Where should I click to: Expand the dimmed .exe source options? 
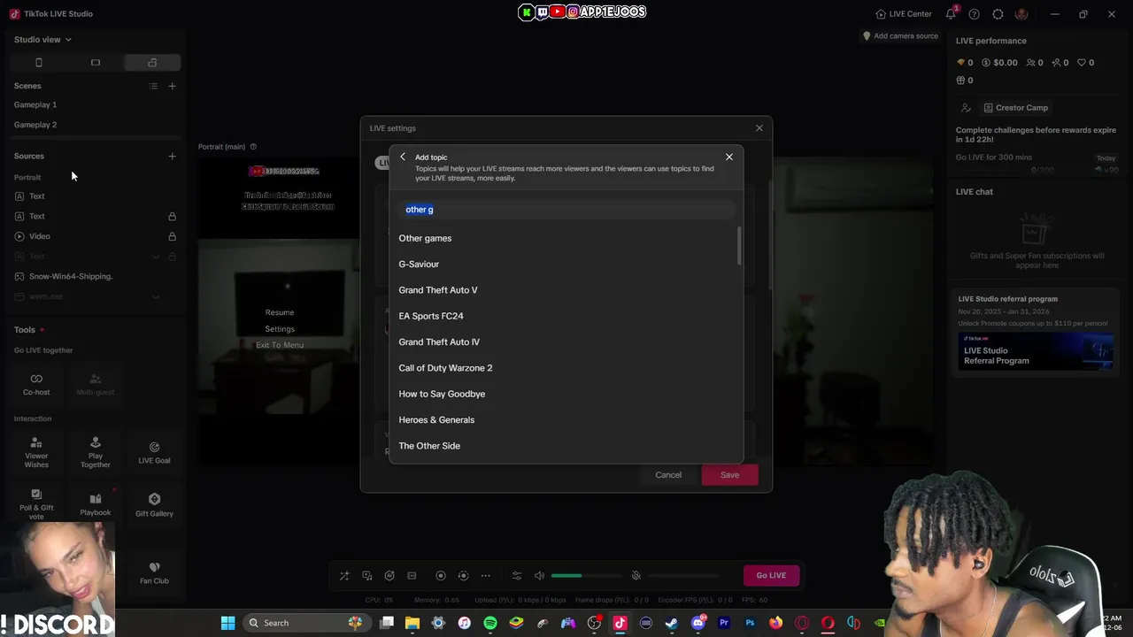click(x=156, y=296)
